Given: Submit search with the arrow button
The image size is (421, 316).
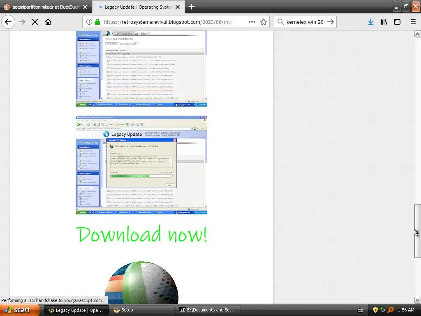Looking at the screenshot, I should pos(331,22).
